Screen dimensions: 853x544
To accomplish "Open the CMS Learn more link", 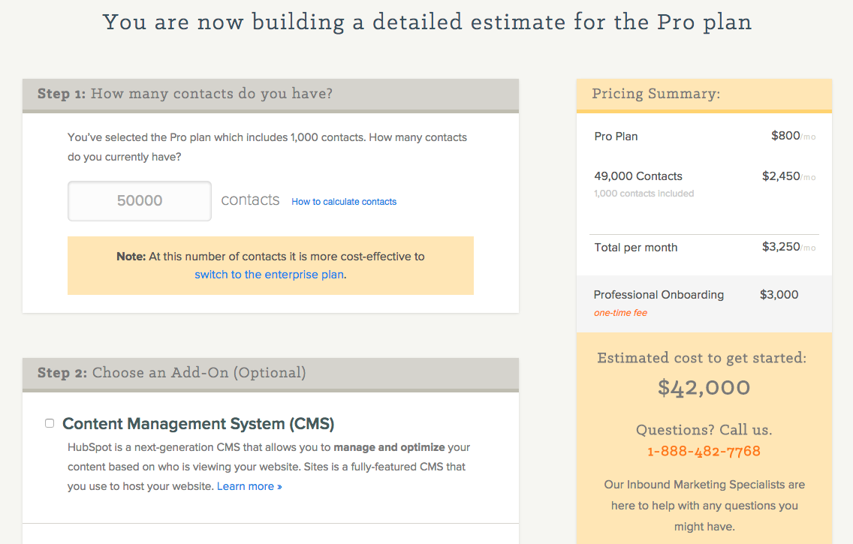I will (249, 486).
